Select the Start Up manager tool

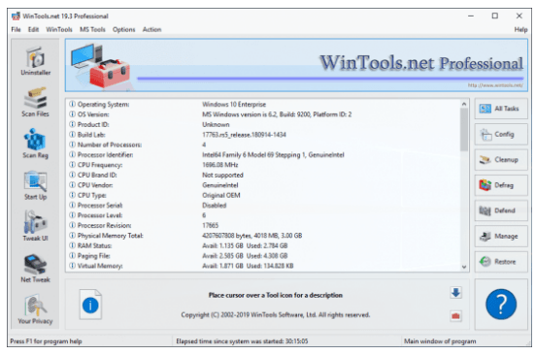(x=35, y=185)
